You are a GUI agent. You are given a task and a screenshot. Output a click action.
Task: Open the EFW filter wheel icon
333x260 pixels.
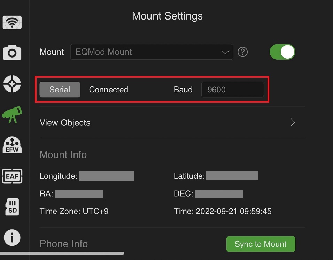12,145
